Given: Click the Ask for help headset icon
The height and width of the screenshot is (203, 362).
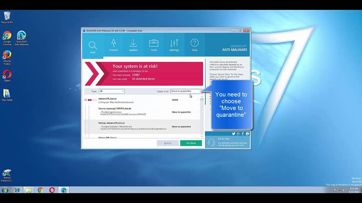Looking at the screenshot, I should click(x=211, y=142).
